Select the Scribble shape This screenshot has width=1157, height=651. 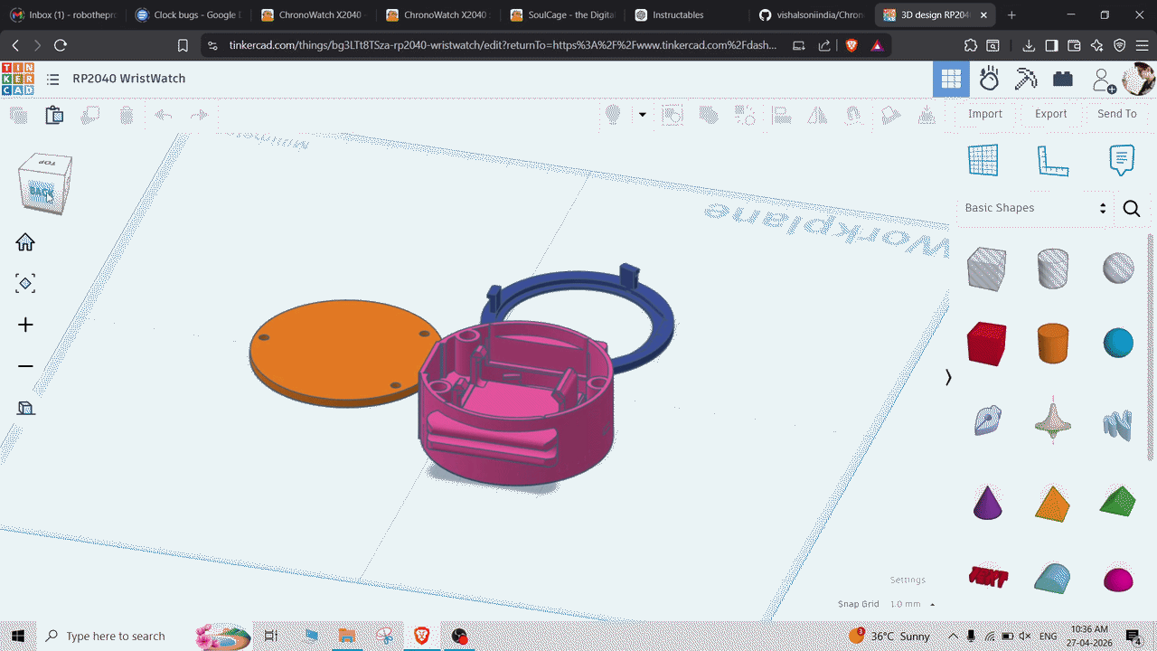pos(987,420)
